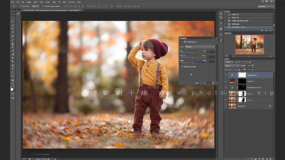The image size is (285, 160).
Task: Select the Crop tool
Action: tap(13, 29)
